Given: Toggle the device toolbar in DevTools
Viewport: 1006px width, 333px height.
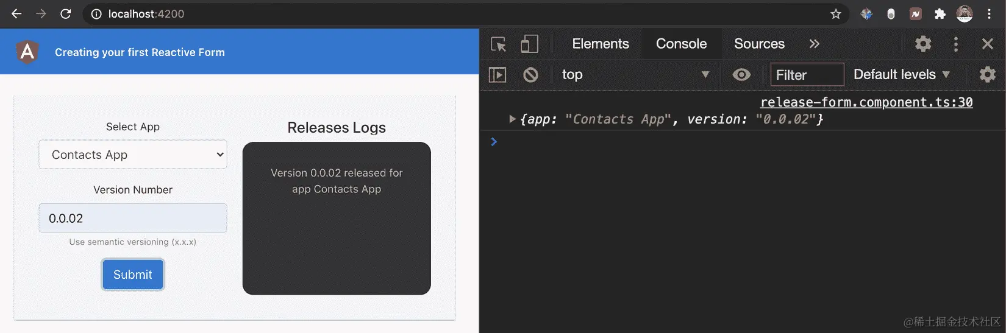Looking at the screenshot, I should pos(529,44).
